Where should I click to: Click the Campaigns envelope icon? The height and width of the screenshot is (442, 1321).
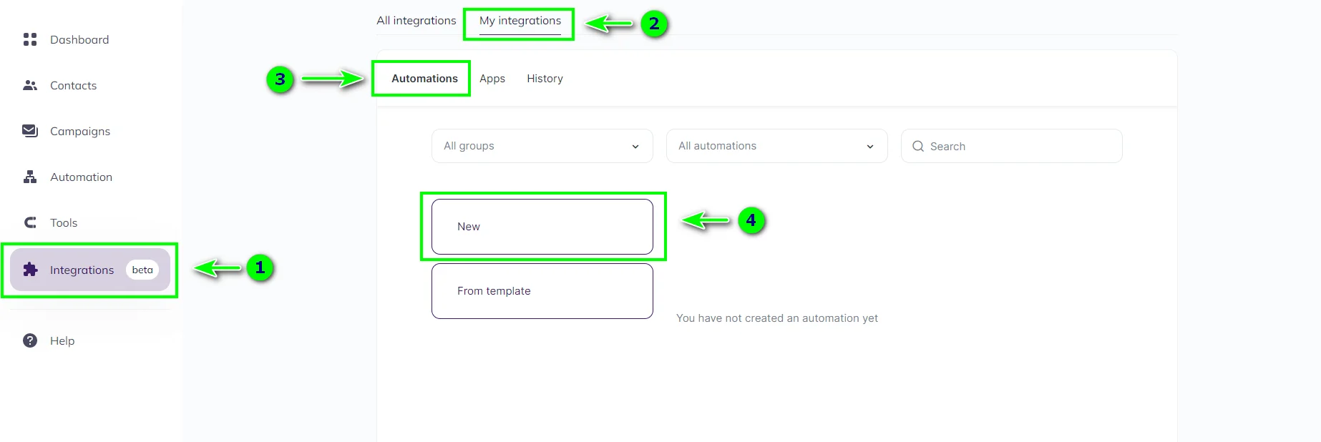[x=30, y=131]
